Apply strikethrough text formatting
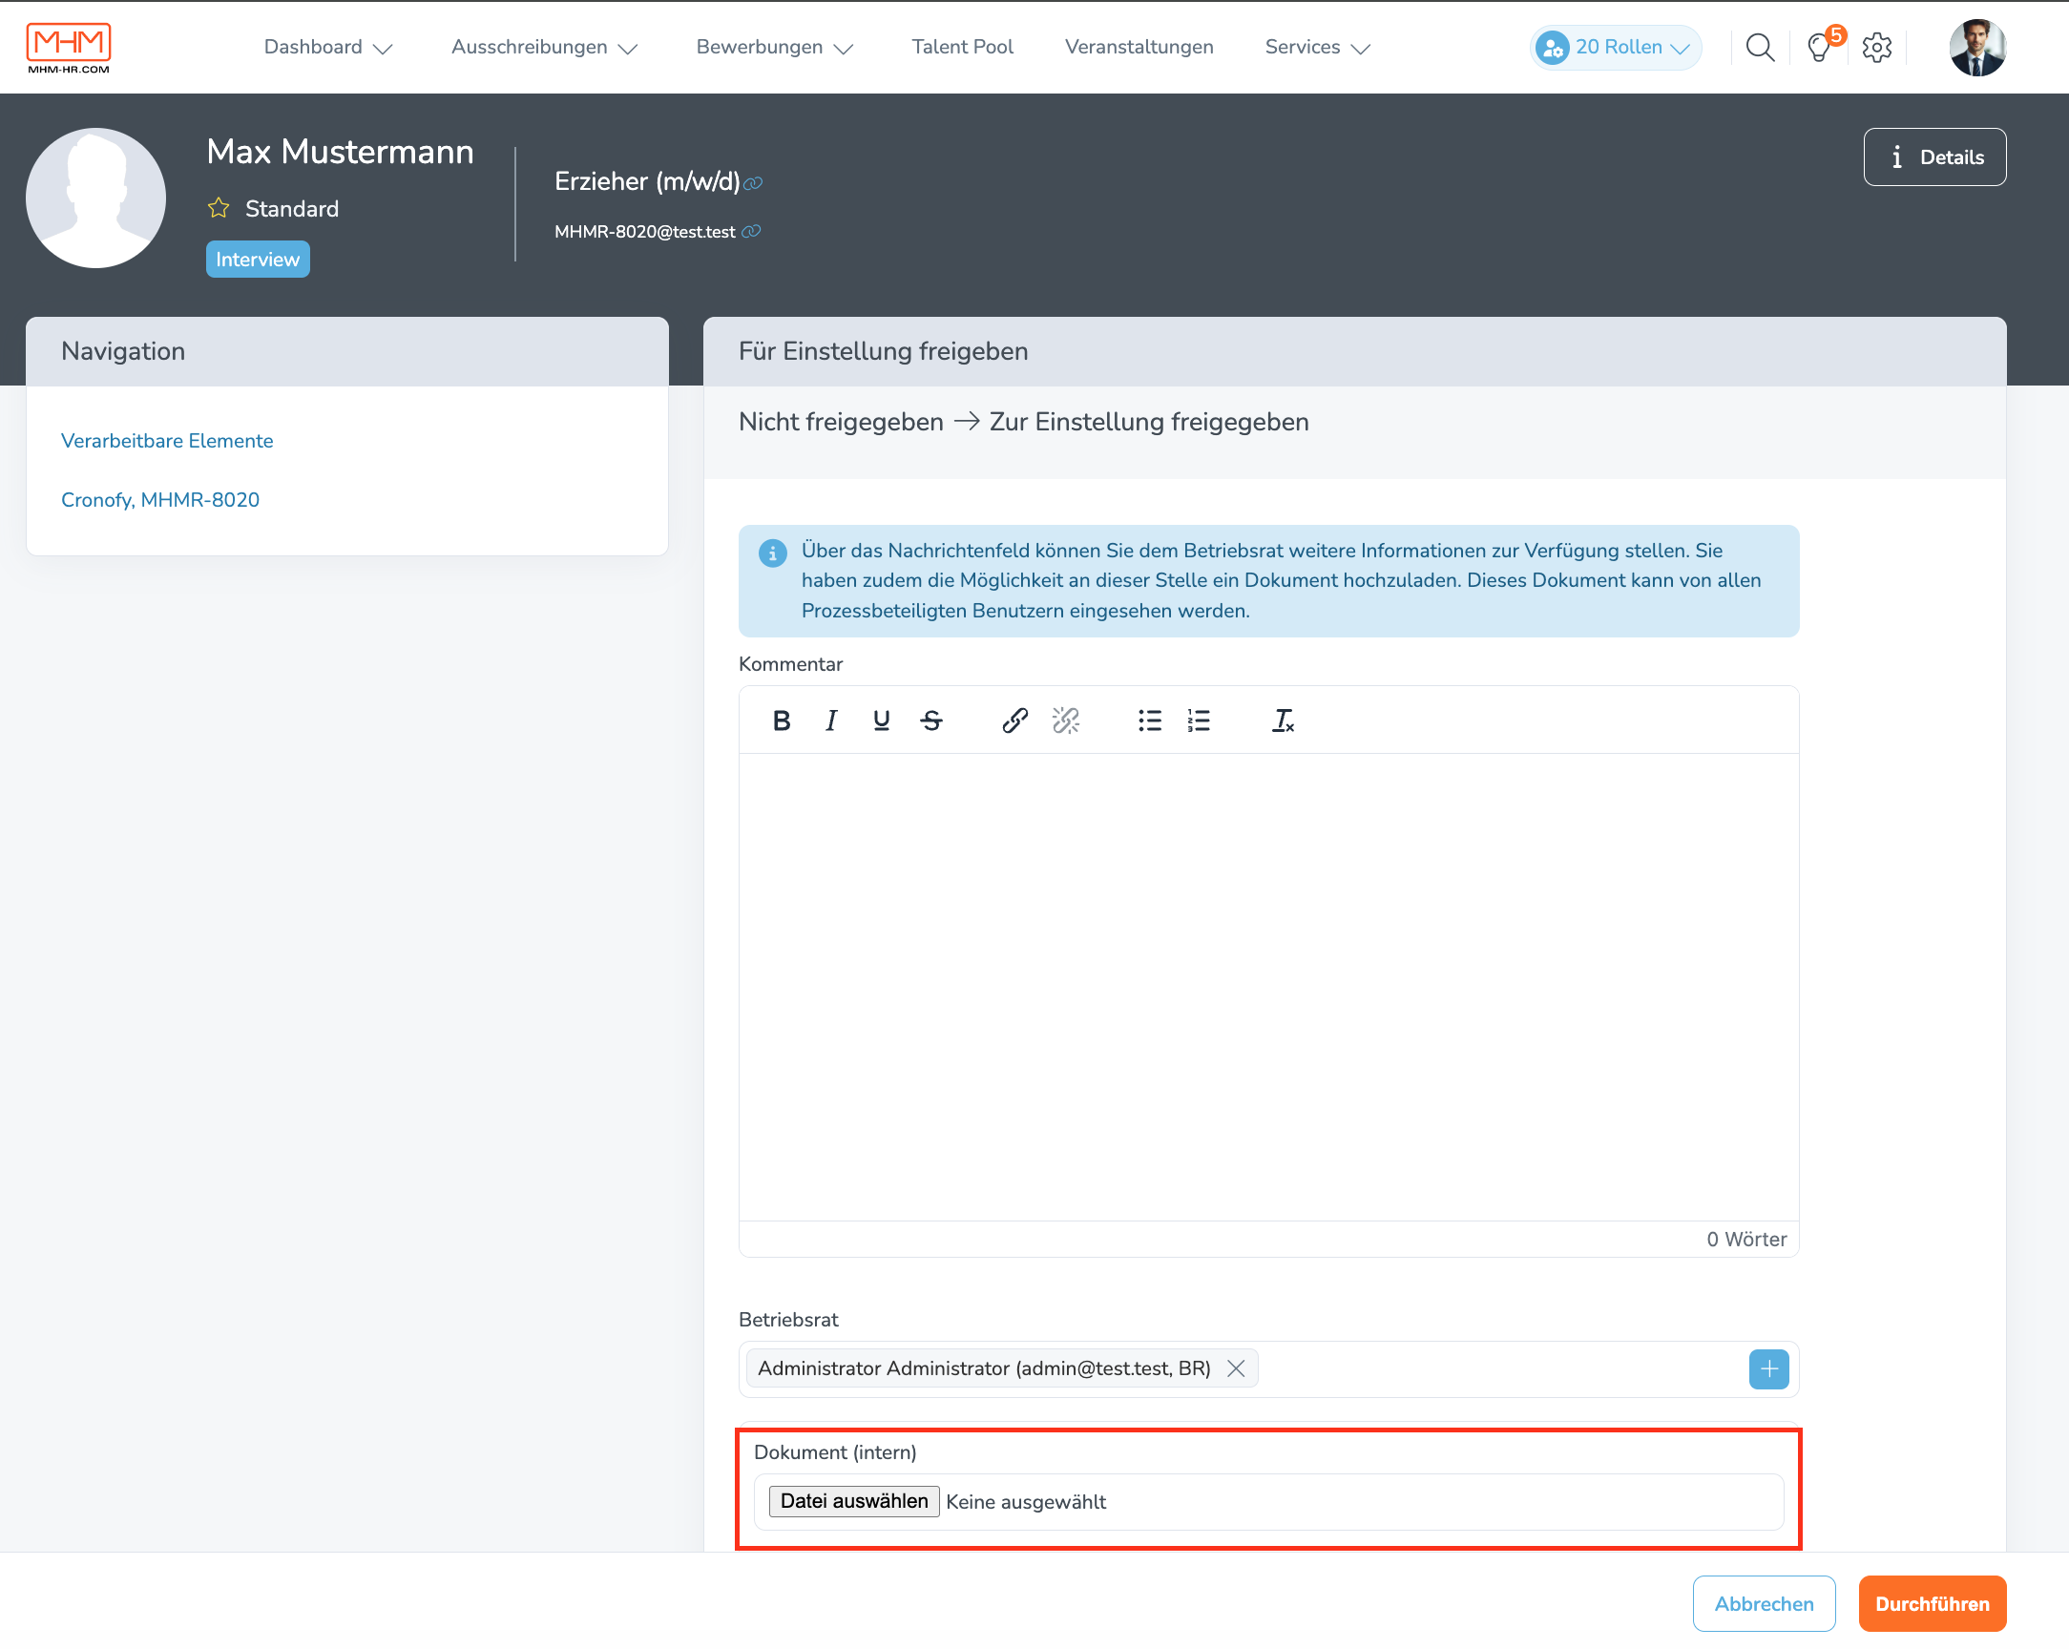 tap(930, 720)
